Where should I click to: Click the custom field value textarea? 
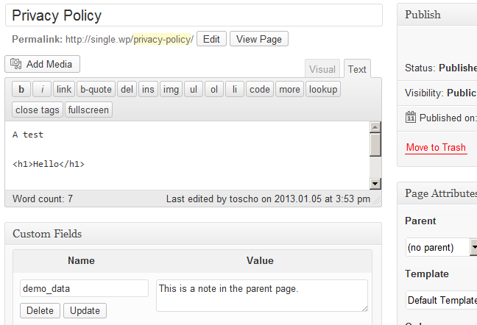point(262,296)
